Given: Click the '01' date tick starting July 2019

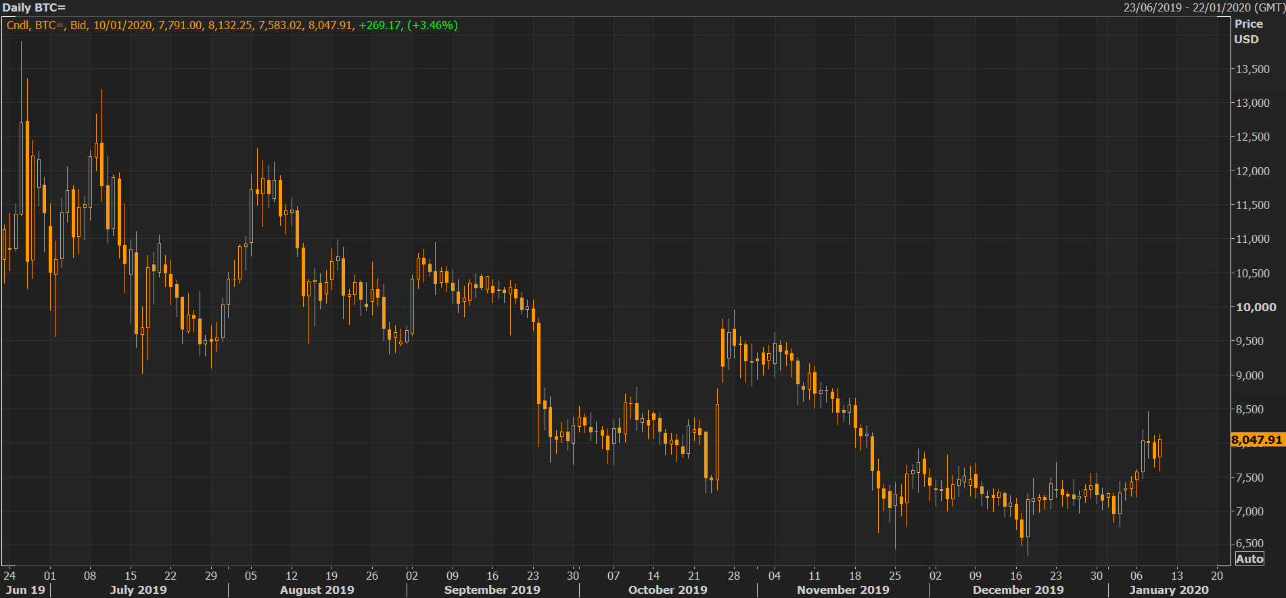Looking at the screenshot, I should tap(50, 576).
